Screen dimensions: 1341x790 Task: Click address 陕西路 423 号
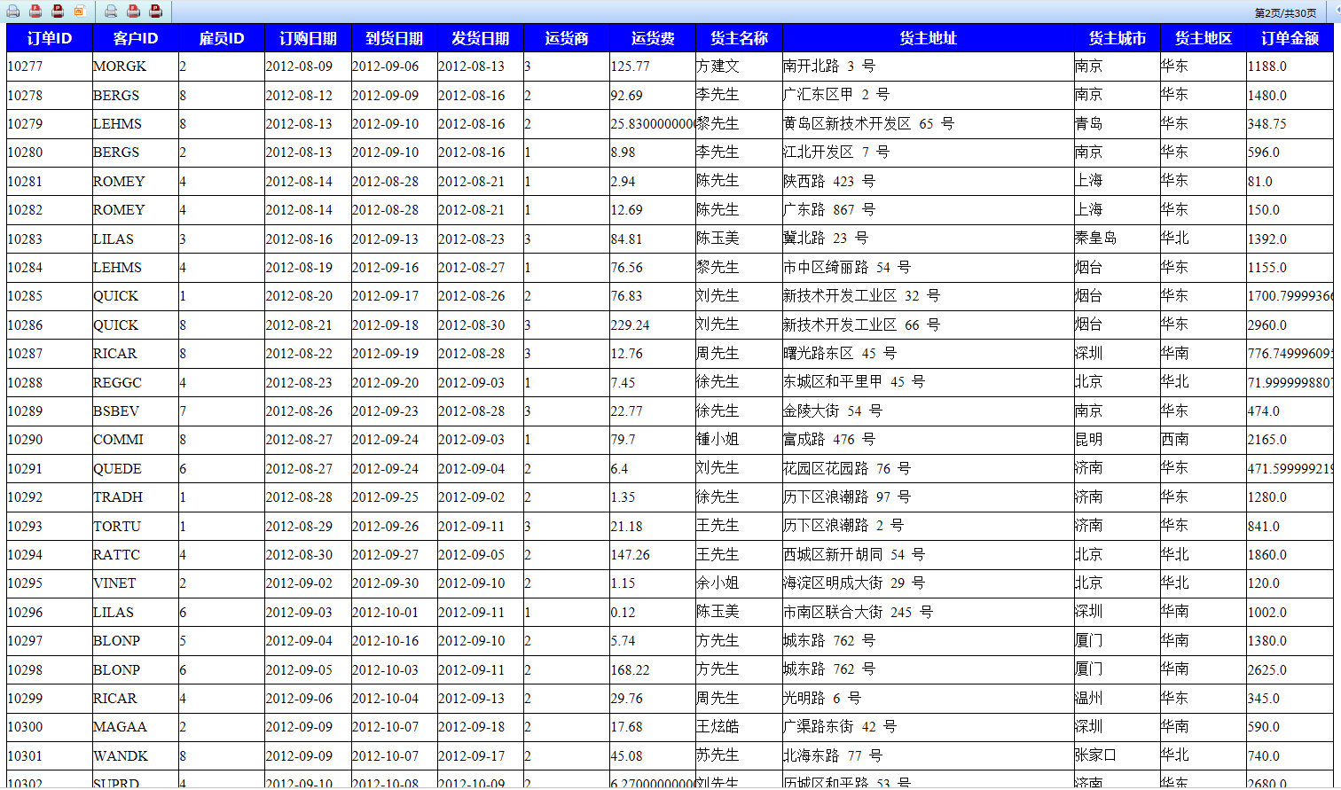coord(829,182)
